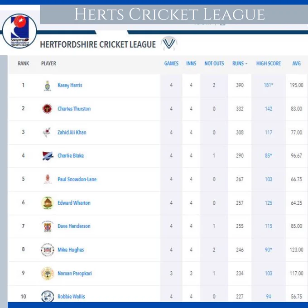Click the Herts Cricket League banner title
Viewport: 308px width, 308px height.
coord(170,14)
